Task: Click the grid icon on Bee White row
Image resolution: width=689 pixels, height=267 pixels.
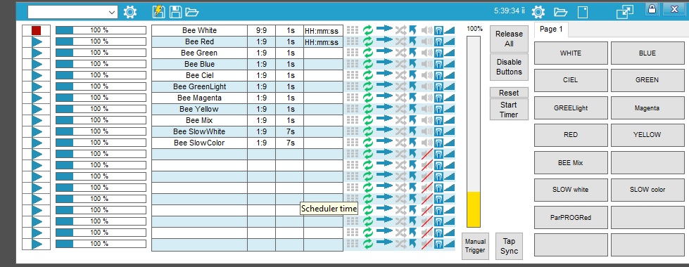Action: pos(353,30)
